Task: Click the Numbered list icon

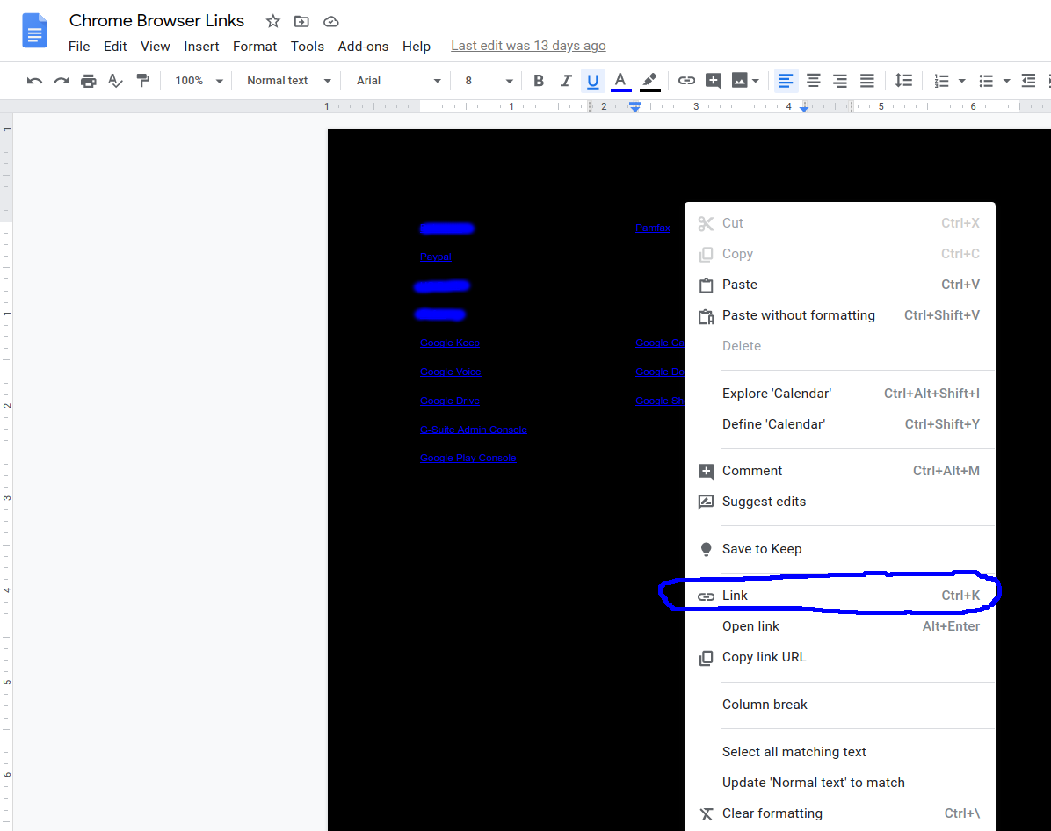Action: 942,81
